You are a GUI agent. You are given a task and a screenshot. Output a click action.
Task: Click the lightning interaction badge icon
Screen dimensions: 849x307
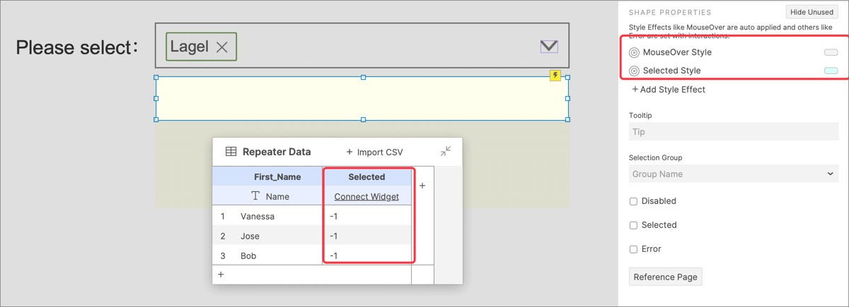tap(555, 76)
